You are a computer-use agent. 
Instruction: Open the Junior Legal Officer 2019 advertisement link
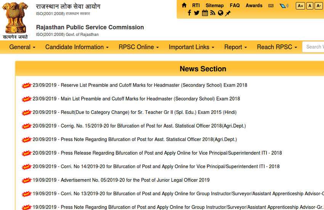[x=135, y=180]
